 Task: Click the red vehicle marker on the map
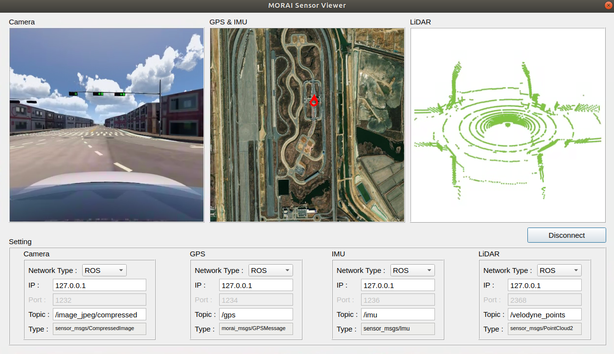tap(314, 101)
